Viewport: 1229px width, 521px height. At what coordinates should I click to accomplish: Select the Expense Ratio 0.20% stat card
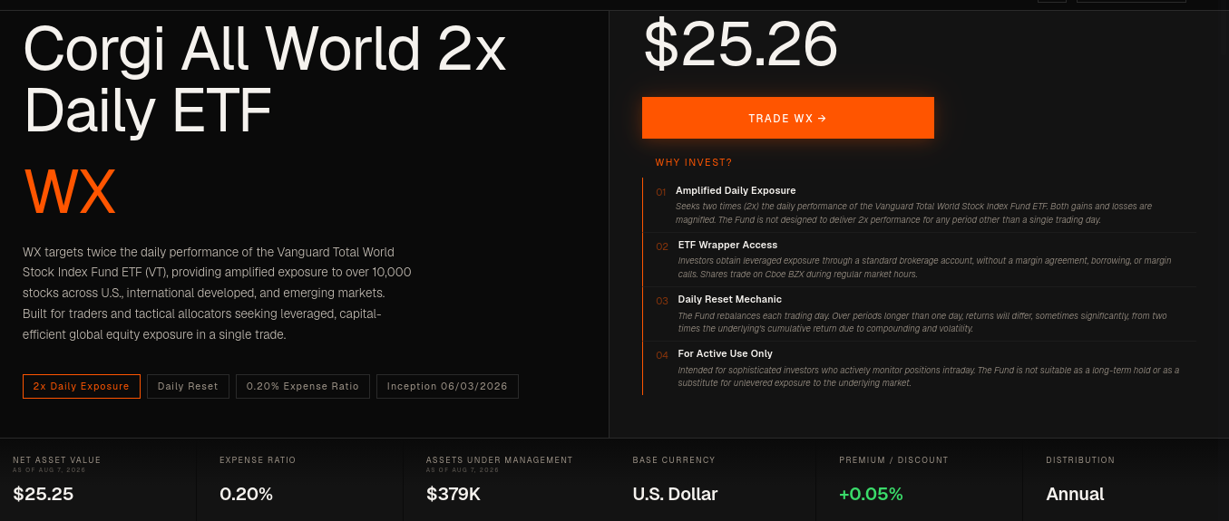click(299, 479)
